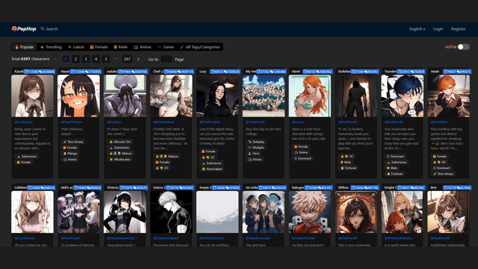
Task: Open @malacor creator profile
Action: [114, 122]
